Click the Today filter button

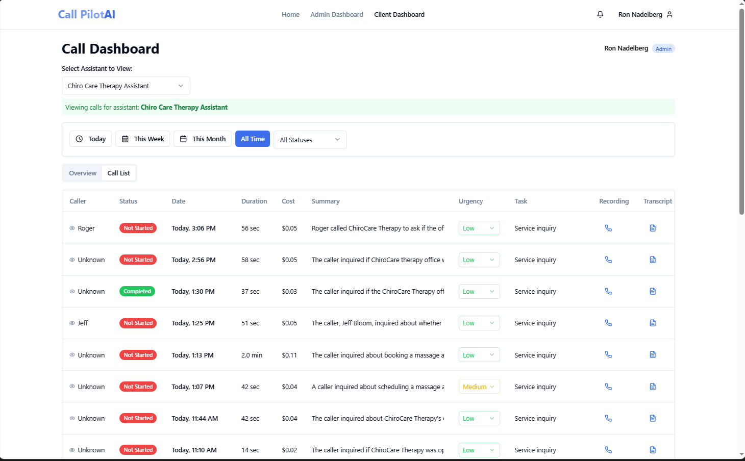tap(90, 139)
